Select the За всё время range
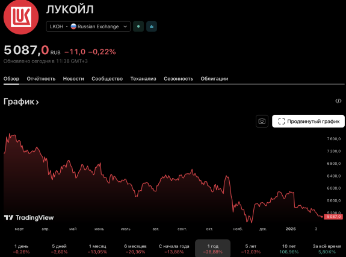 click(x=327, y=249)
